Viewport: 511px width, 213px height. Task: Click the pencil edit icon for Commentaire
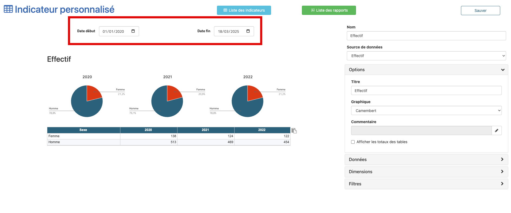coord(497,130)
